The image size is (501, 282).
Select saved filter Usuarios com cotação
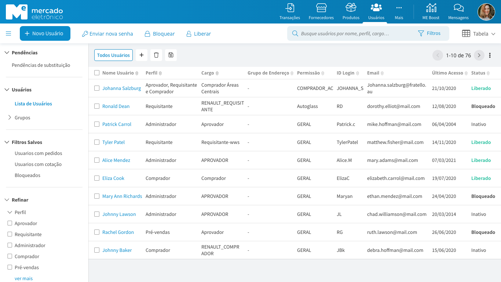click(38, 164)
